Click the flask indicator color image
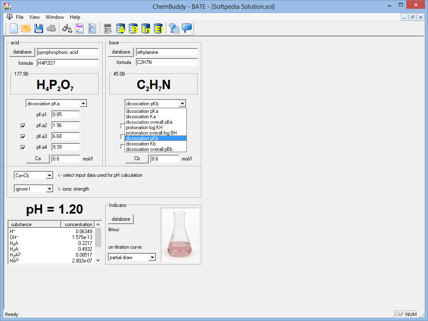 tap(180, 235)
